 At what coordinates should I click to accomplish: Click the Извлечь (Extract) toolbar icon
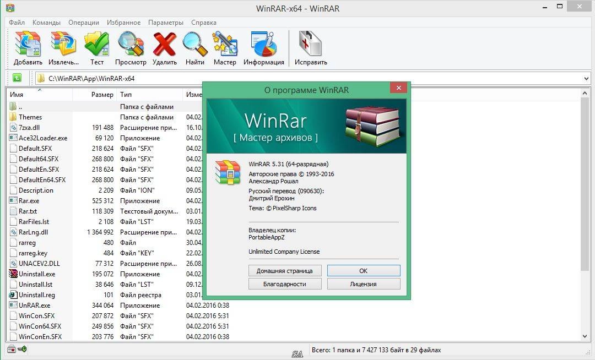[63, 44]
